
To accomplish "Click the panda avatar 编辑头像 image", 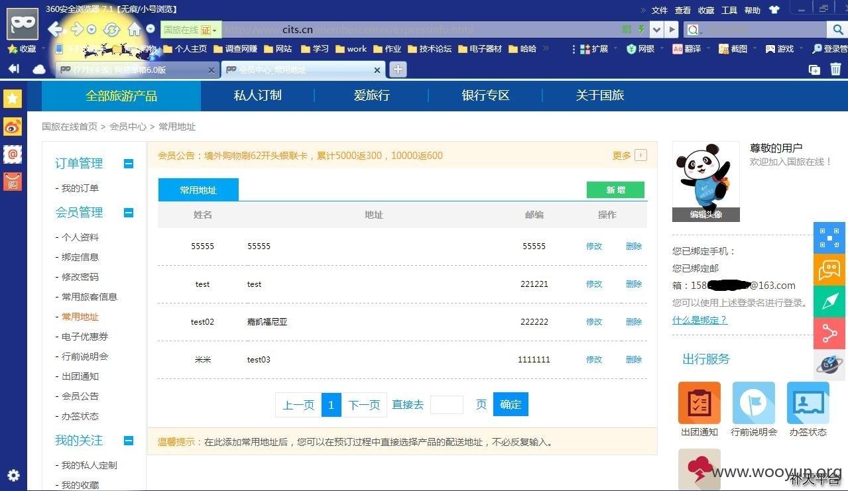I will (706, 182).
